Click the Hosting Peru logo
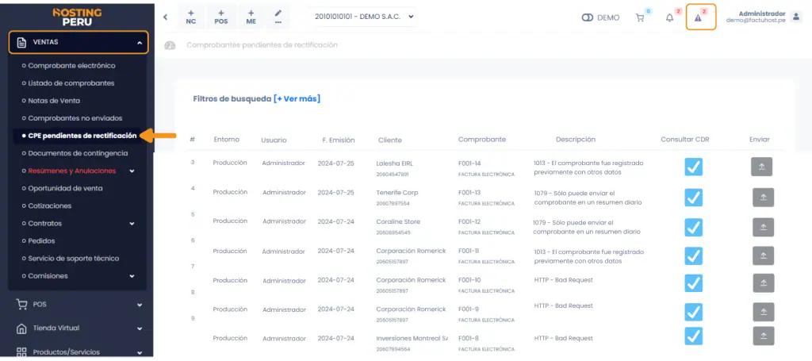Screen dimensions: 812x361 pos(77,17)
